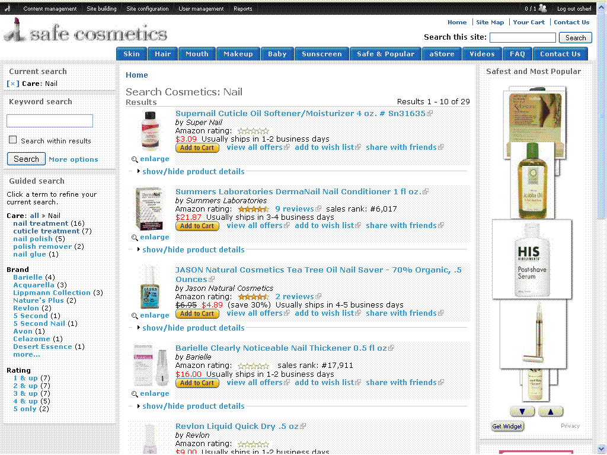Click the site Search button in the header
607x455 pixels.
(x=575, y=37)
